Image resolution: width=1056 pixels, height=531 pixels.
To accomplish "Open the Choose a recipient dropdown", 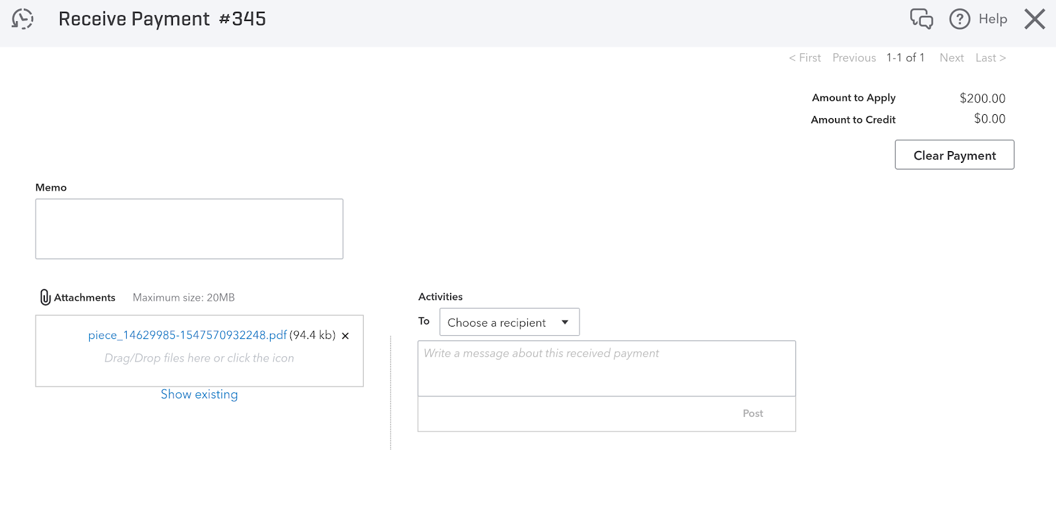I will (510, 322).
